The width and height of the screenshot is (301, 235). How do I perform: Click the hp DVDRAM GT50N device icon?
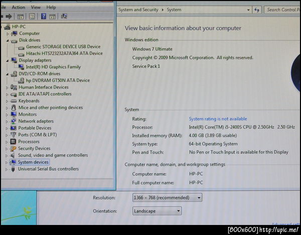pos(21,81)
